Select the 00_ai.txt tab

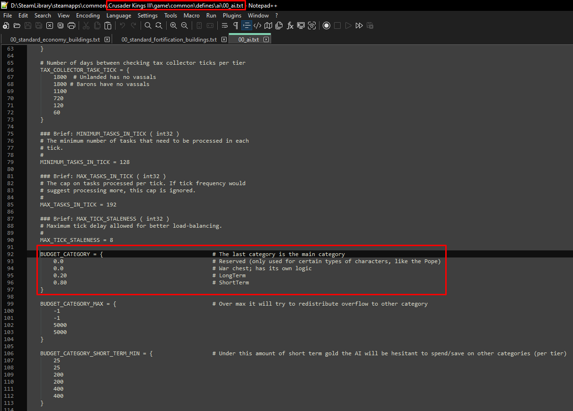pos(248,40)
